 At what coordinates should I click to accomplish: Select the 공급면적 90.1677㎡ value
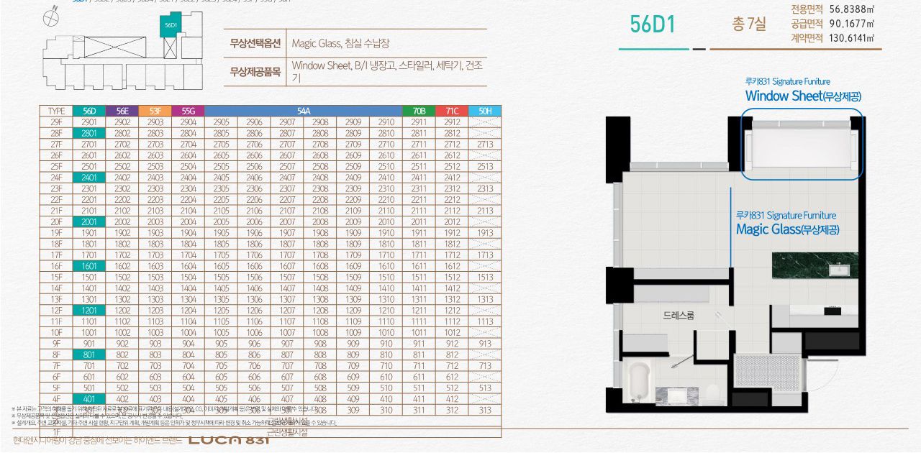853,24
